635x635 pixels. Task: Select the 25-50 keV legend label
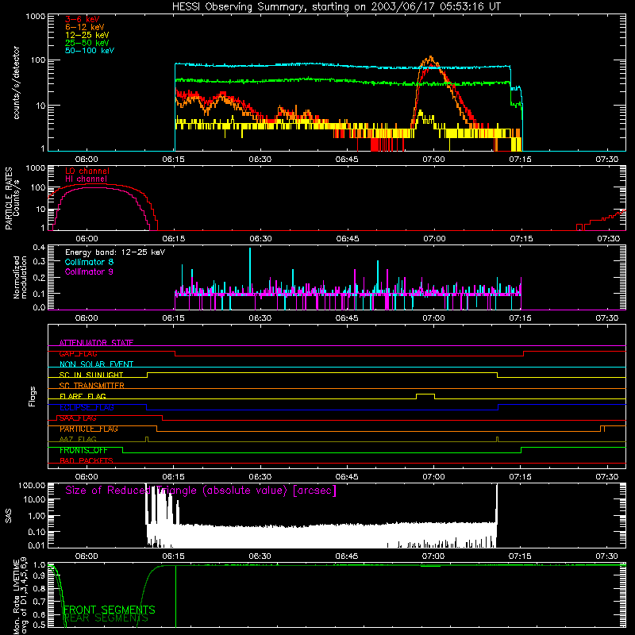pyautogui.click(x=87, y=43)
